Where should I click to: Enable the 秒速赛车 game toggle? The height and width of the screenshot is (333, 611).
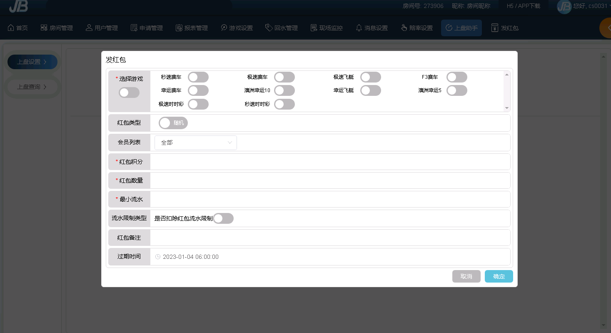[198, 77]
